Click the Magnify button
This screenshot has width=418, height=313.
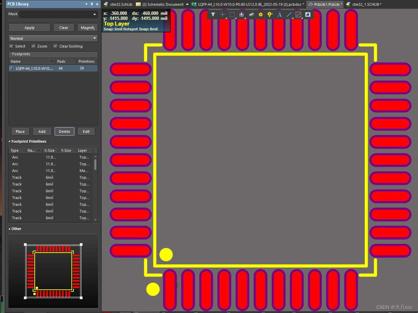(88, 28)
